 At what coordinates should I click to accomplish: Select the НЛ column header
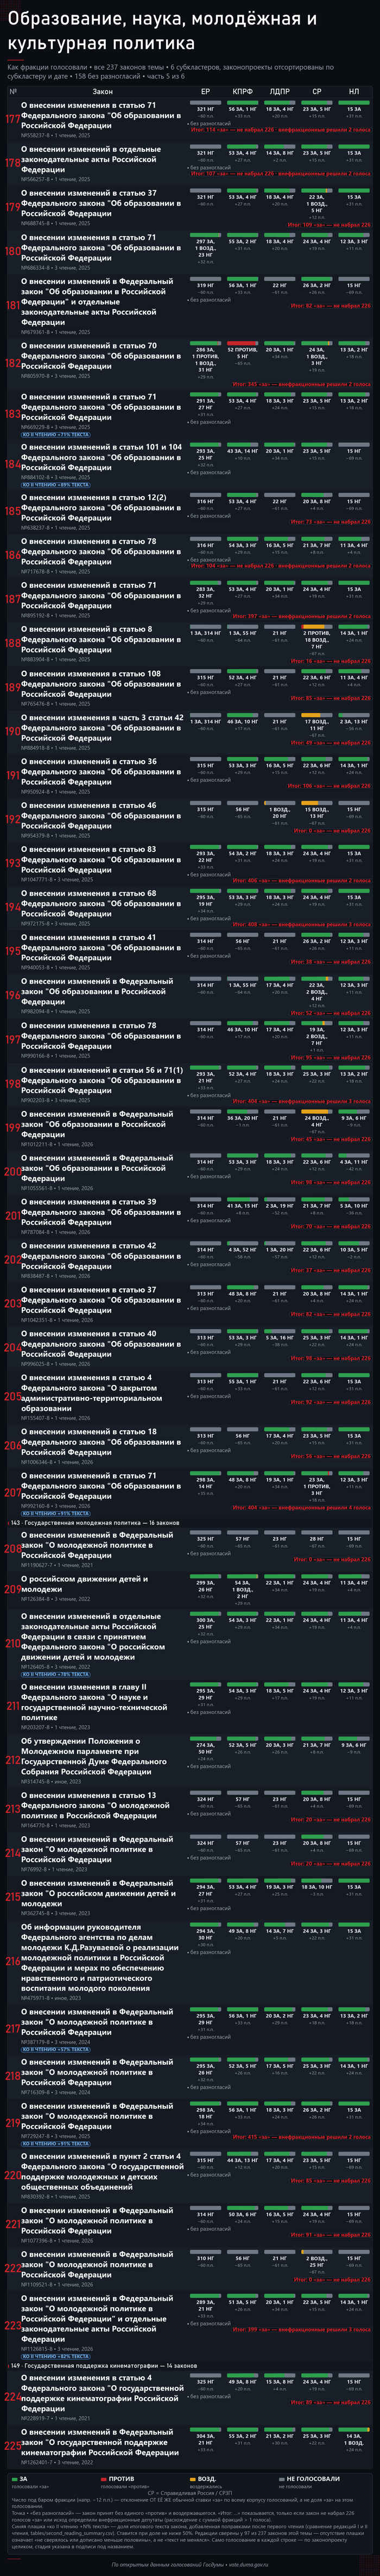click(x=354, y=91)
